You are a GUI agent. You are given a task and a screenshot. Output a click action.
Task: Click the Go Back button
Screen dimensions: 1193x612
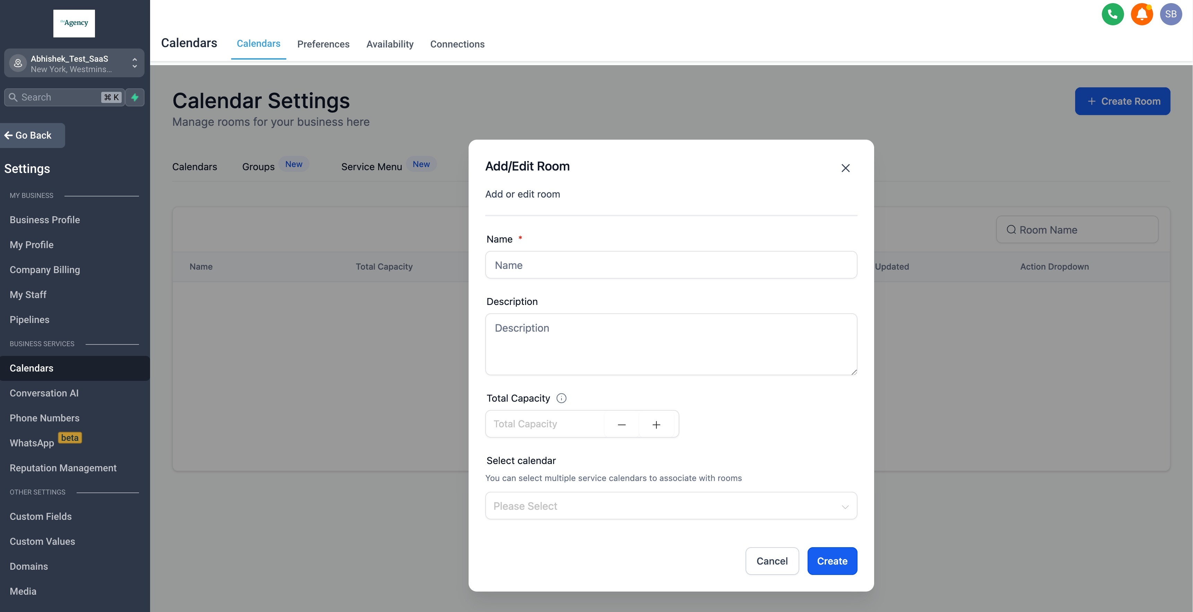33,135
